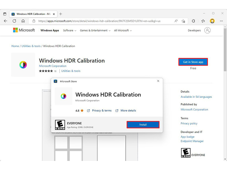The image size is (227, 170).
Task: Open browser Extensions icon
Action: 194,21
